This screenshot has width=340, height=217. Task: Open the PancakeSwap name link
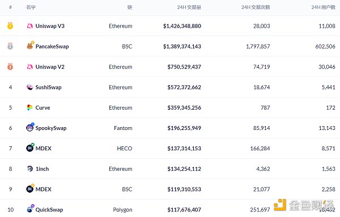pos(52,46)
